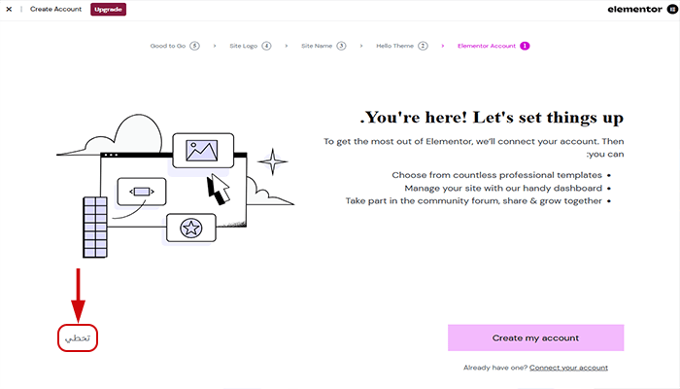This screenshot has width=680, height=389.
Task: Click the Create Account title text
Action: pos(56,10)
